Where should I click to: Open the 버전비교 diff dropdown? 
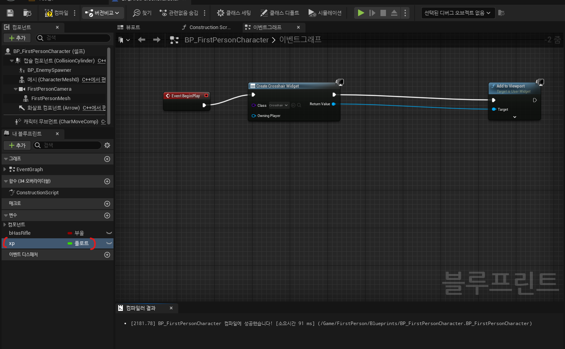(103, 13)
